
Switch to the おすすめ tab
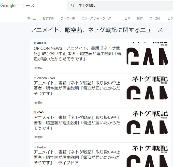(48, 18)
